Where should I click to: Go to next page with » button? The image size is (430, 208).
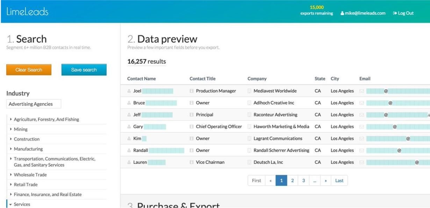coord(326,180)
